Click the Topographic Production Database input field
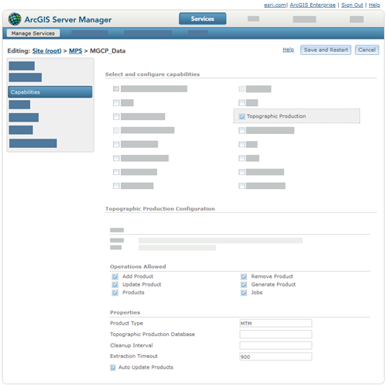Viewport: 387px width, 385px height. (x=276, y=334)
